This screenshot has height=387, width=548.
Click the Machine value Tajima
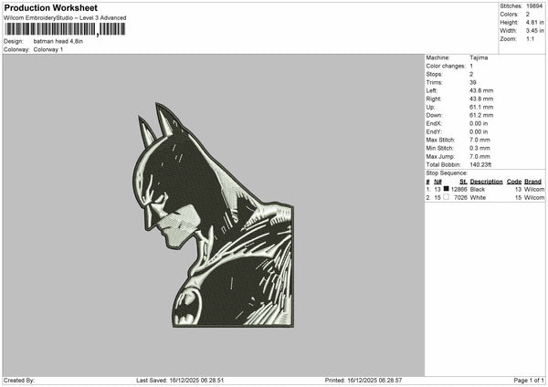(479, 58)
